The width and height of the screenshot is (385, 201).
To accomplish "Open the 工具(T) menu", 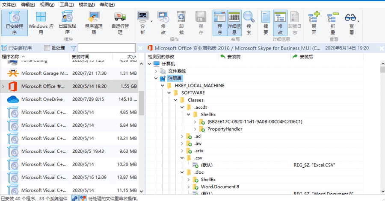I will click(67, 5).
